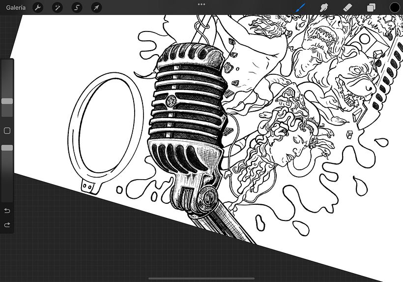
Task: Select the Eraser tool
Action: (x=347, y=7)
